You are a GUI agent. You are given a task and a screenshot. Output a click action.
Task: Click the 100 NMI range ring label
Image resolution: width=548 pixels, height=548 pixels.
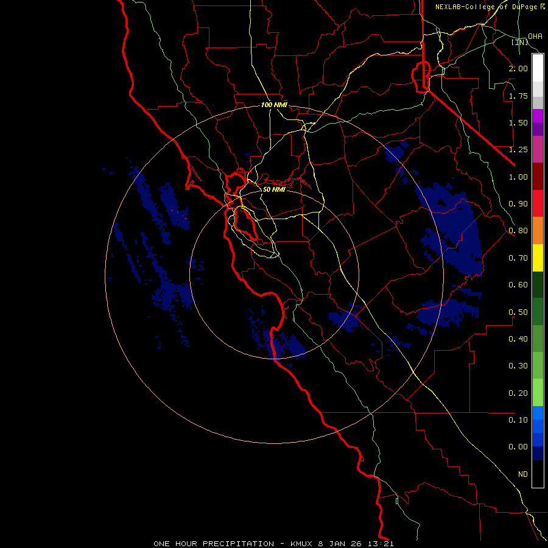pyautogui.click(x=275, y=105)
